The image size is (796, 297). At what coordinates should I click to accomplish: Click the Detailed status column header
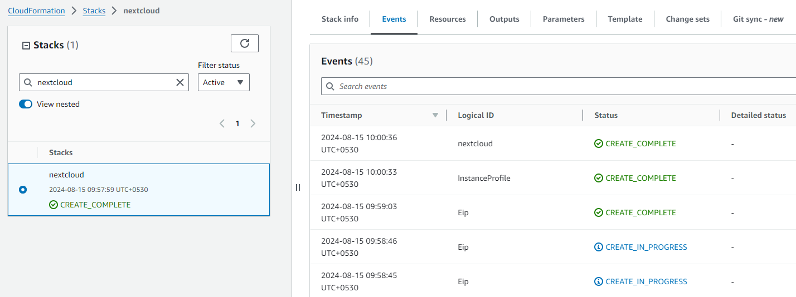tap(759, 115)
